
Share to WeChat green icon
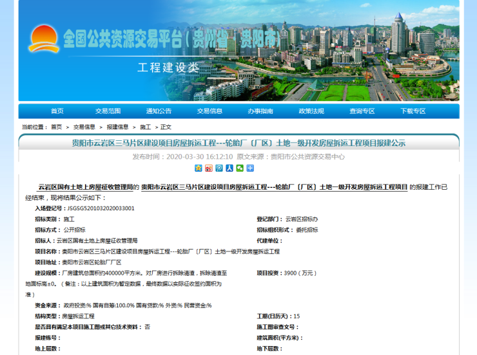pyautogui.click(x=240, y=168)
